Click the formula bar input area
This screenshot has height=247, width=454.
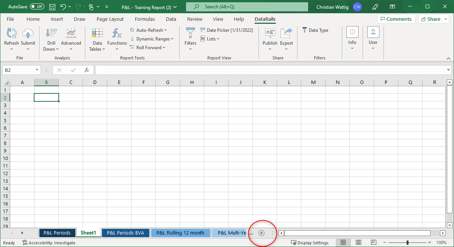pyautogui.click(x=271, y=70)
